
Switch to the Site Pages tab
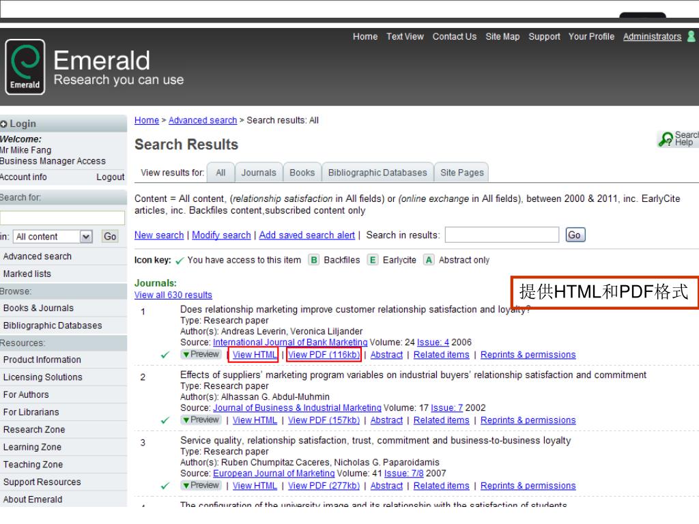(462, 173)
